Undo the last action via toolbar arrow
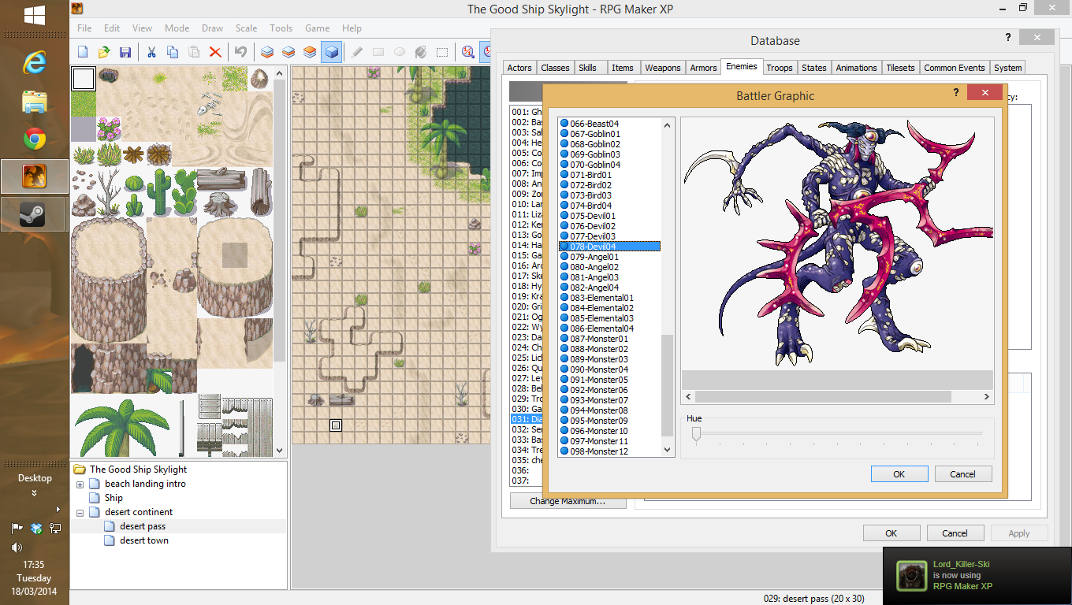This screenshot has height=605, width=1072. pyautogui.click(x=240, y=52)
